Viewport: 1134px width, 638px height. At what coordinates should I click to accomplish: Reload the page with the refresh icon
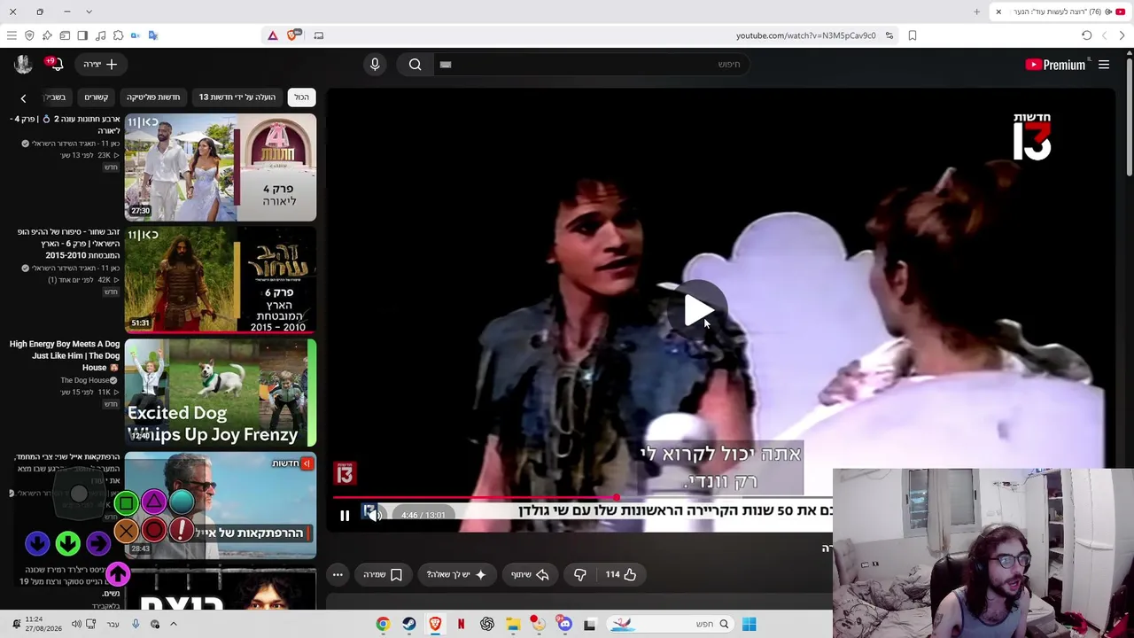tap(1086, 35)
